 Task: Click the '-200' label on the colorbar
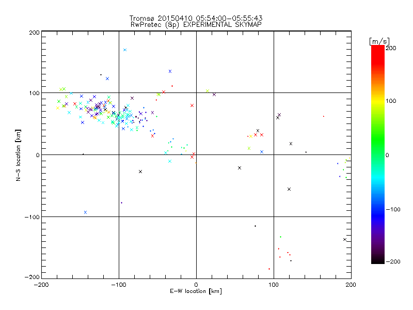pos(393,261)
